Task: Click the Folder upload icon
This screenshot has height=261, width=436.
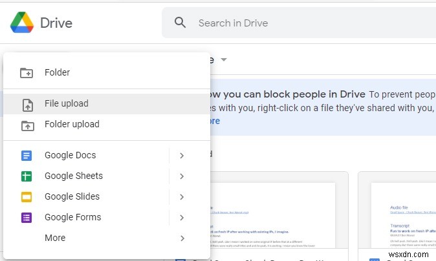Action: [27, 125]
